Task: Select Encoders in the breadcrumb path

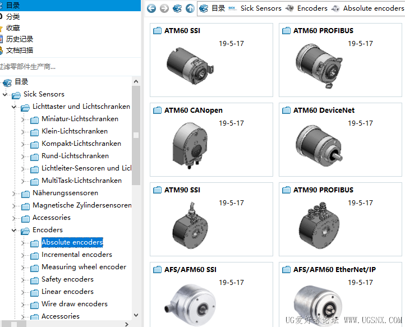Action: coord(312,8)
